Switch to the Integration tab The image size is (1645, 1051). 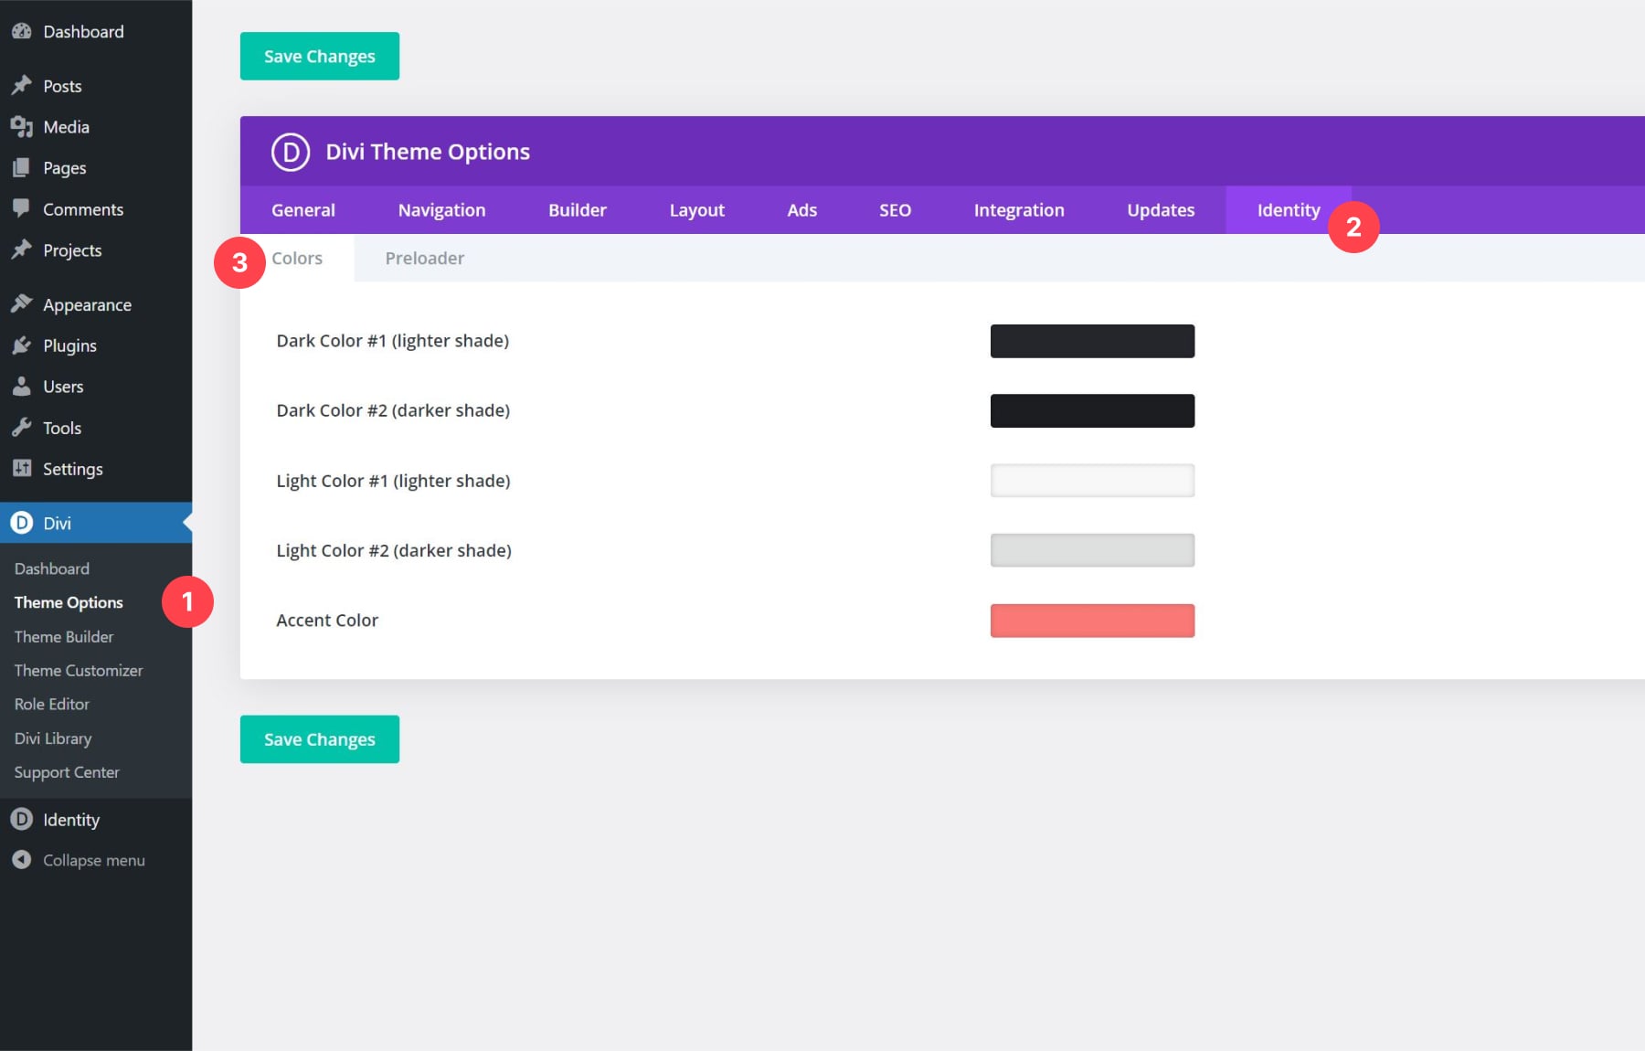(x=1019, y=210)
